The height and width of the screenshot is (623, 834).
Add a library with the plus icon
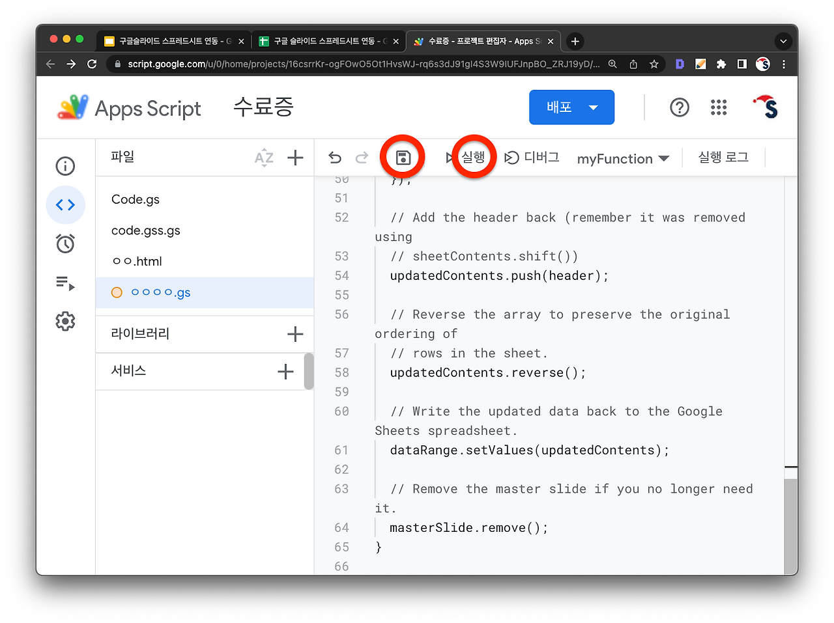[295, 334]
